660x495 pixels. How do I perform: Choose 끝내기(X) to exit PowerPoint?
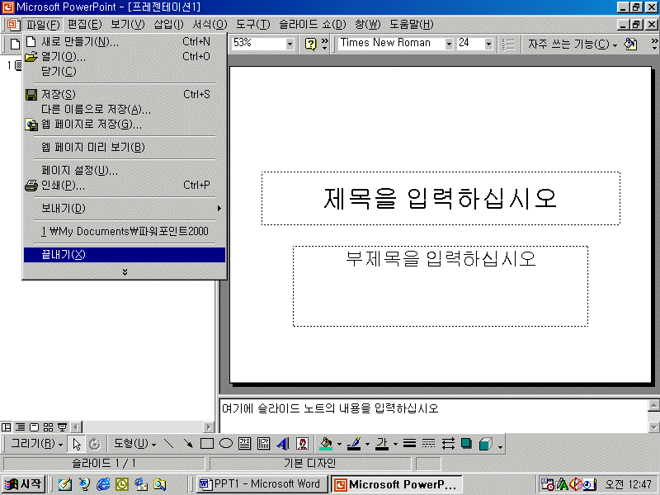(x=125, y=255)
